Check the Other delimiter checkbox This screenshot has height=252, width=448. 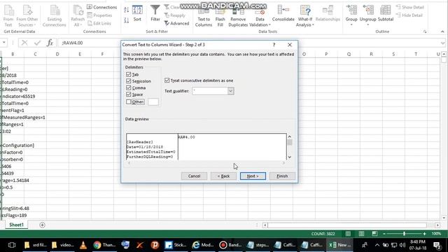pyautogui.click(x=129, y=101)
